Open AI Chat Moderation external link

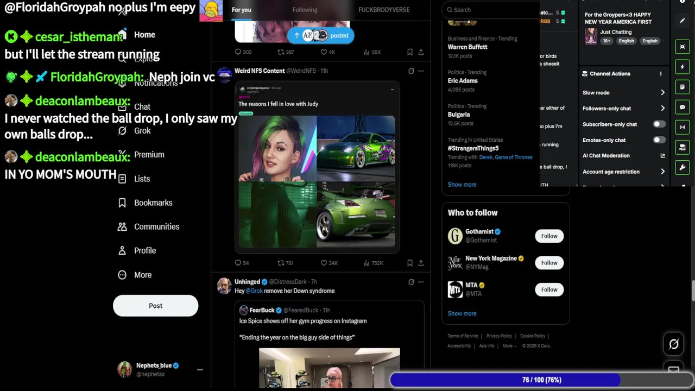(x=662, y=156)
